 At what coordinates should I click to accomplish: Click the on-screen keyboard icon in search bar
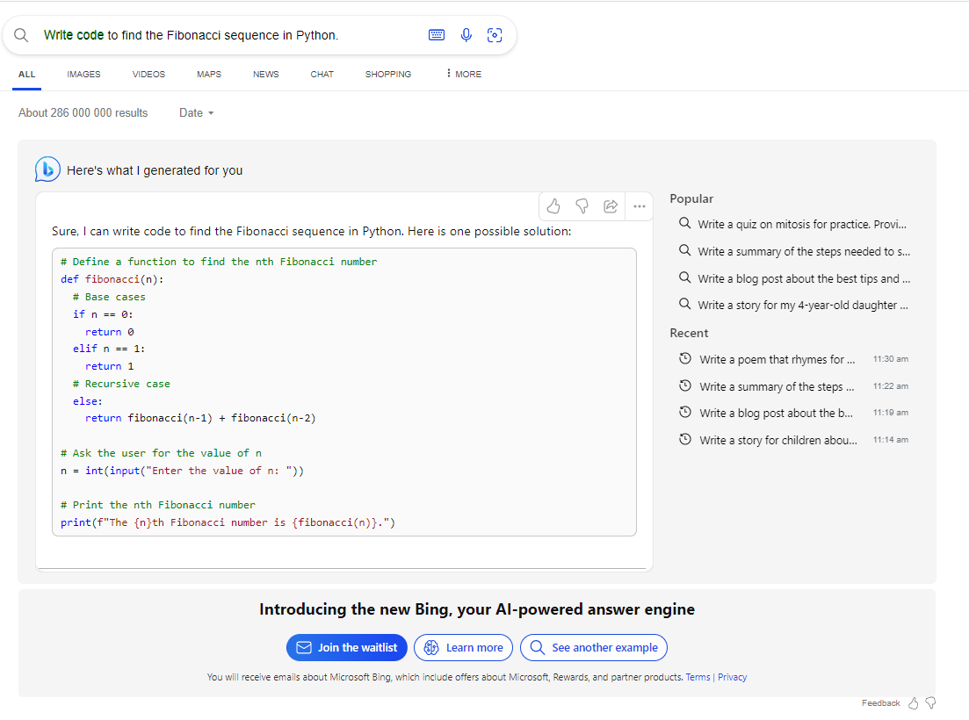click(437, 35)
